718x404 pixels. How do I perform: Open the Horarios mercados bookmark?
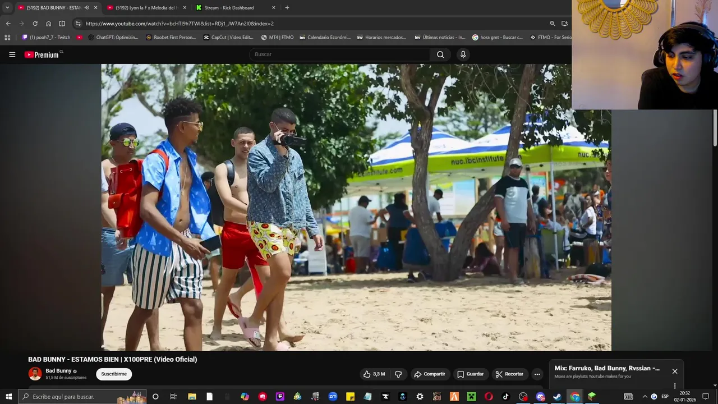382,38
